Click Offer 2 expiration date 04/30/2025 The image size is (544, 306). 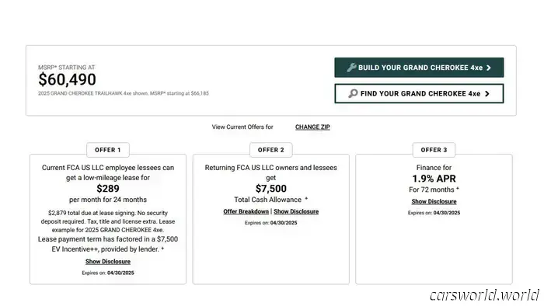[284, 223]
